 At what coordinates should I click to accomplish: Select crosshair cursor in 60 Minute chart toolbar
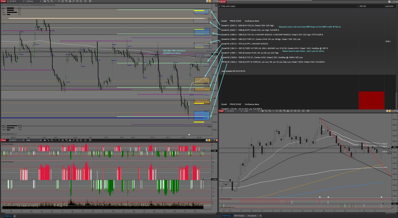[59, 1]
